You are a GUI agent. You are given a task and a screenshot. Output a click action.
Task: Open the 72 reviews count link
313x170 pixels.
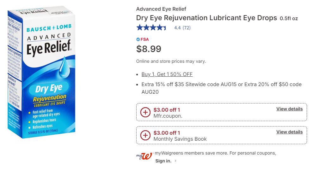pos(187,28)
